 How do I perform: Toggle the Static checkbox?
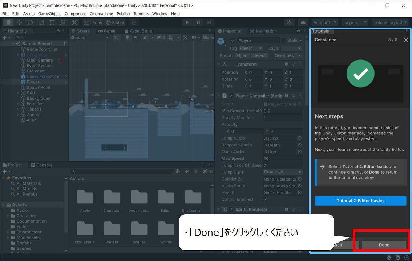click(283, 40)
